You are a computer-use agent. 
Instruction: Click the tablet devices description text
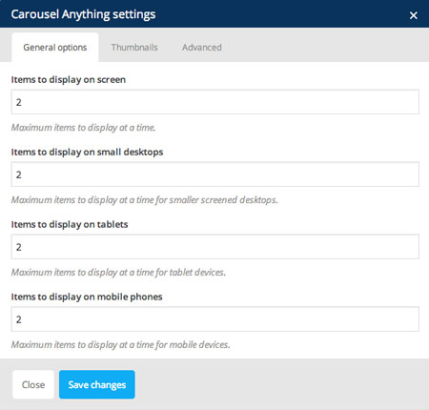click(118, 273)
